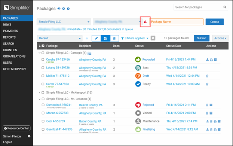Viewport: 233px width, 146px height.
Task: Download the Ceci 4-555789 package
Action: tap(208, 121)
